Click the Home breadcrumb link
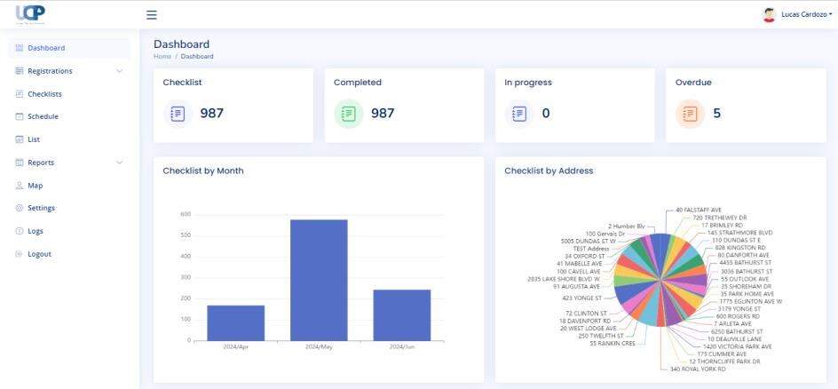Screen dimensions: 838x389 coord(162,56)
